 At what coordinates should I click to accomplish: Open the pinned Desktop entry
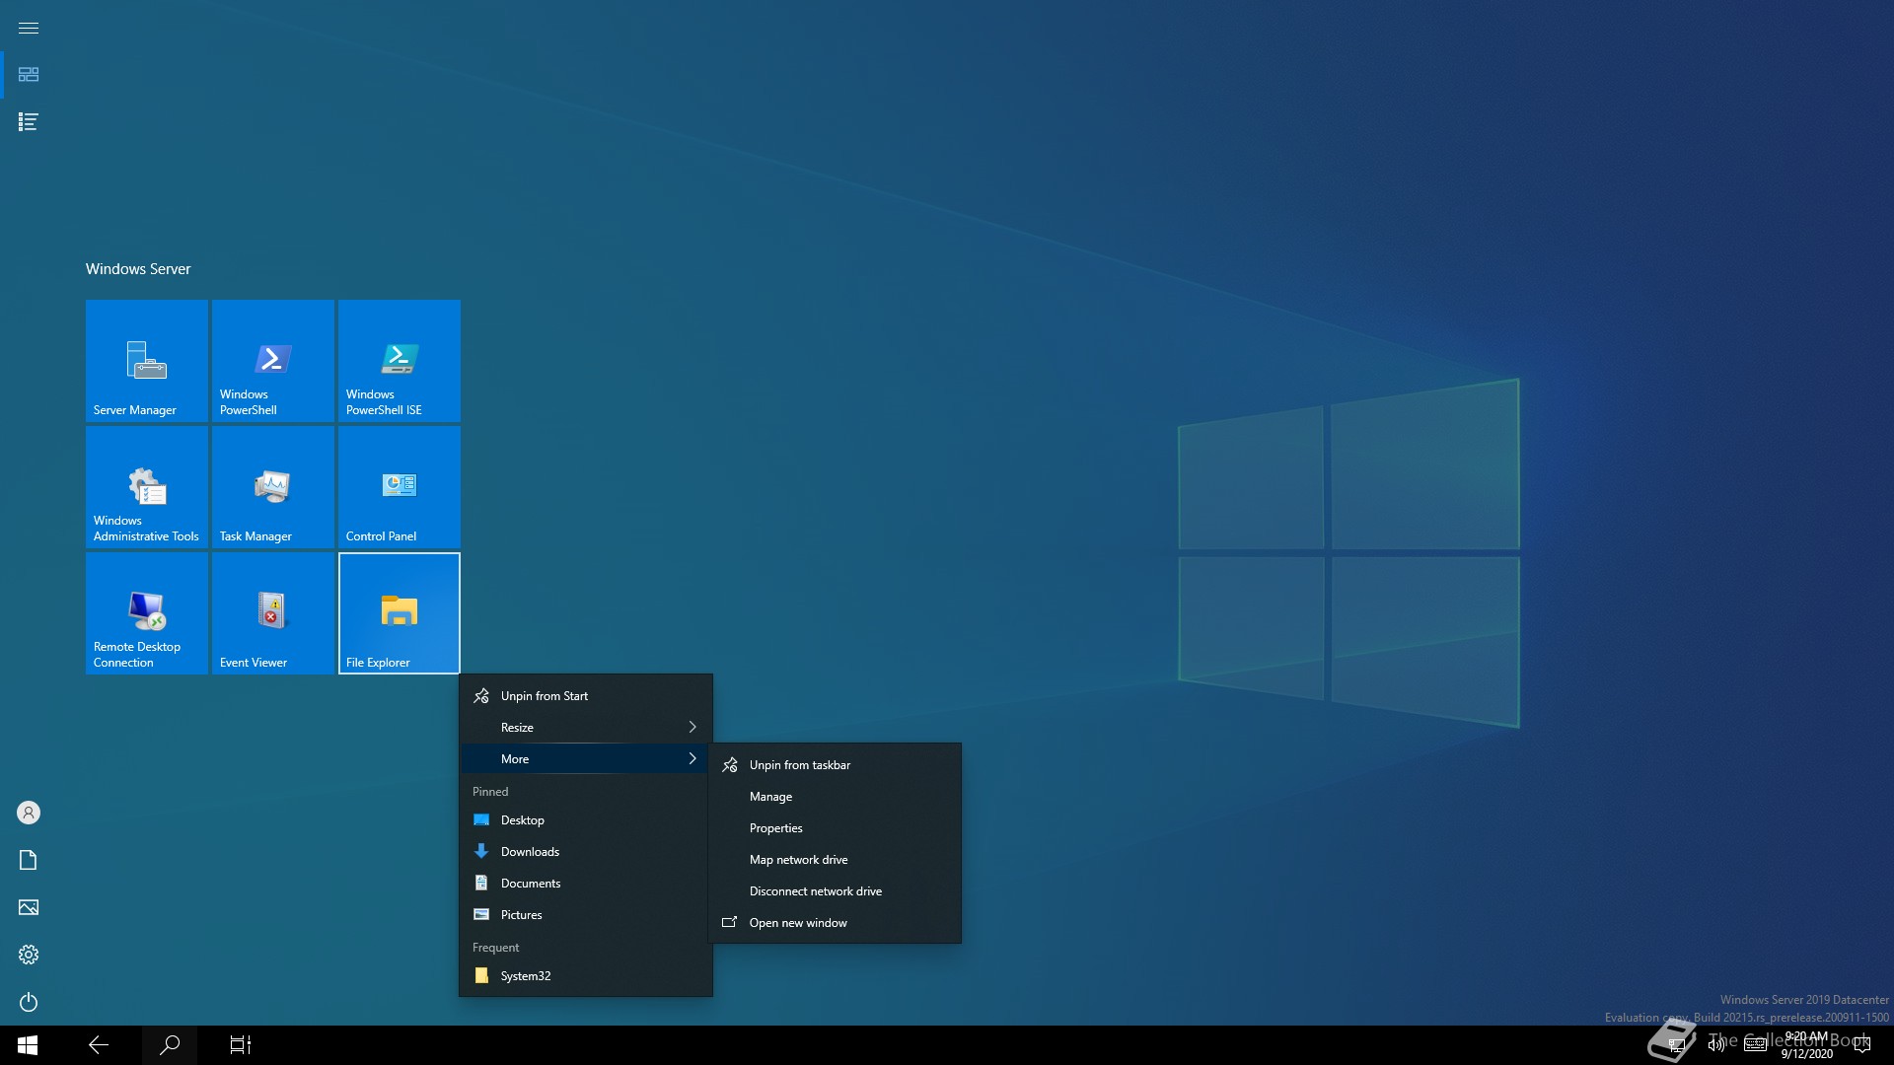click(x=586, y=820)
